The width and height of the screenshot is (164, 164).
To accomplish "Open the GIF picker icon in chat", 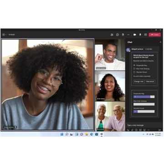I will tap(140, 130).
